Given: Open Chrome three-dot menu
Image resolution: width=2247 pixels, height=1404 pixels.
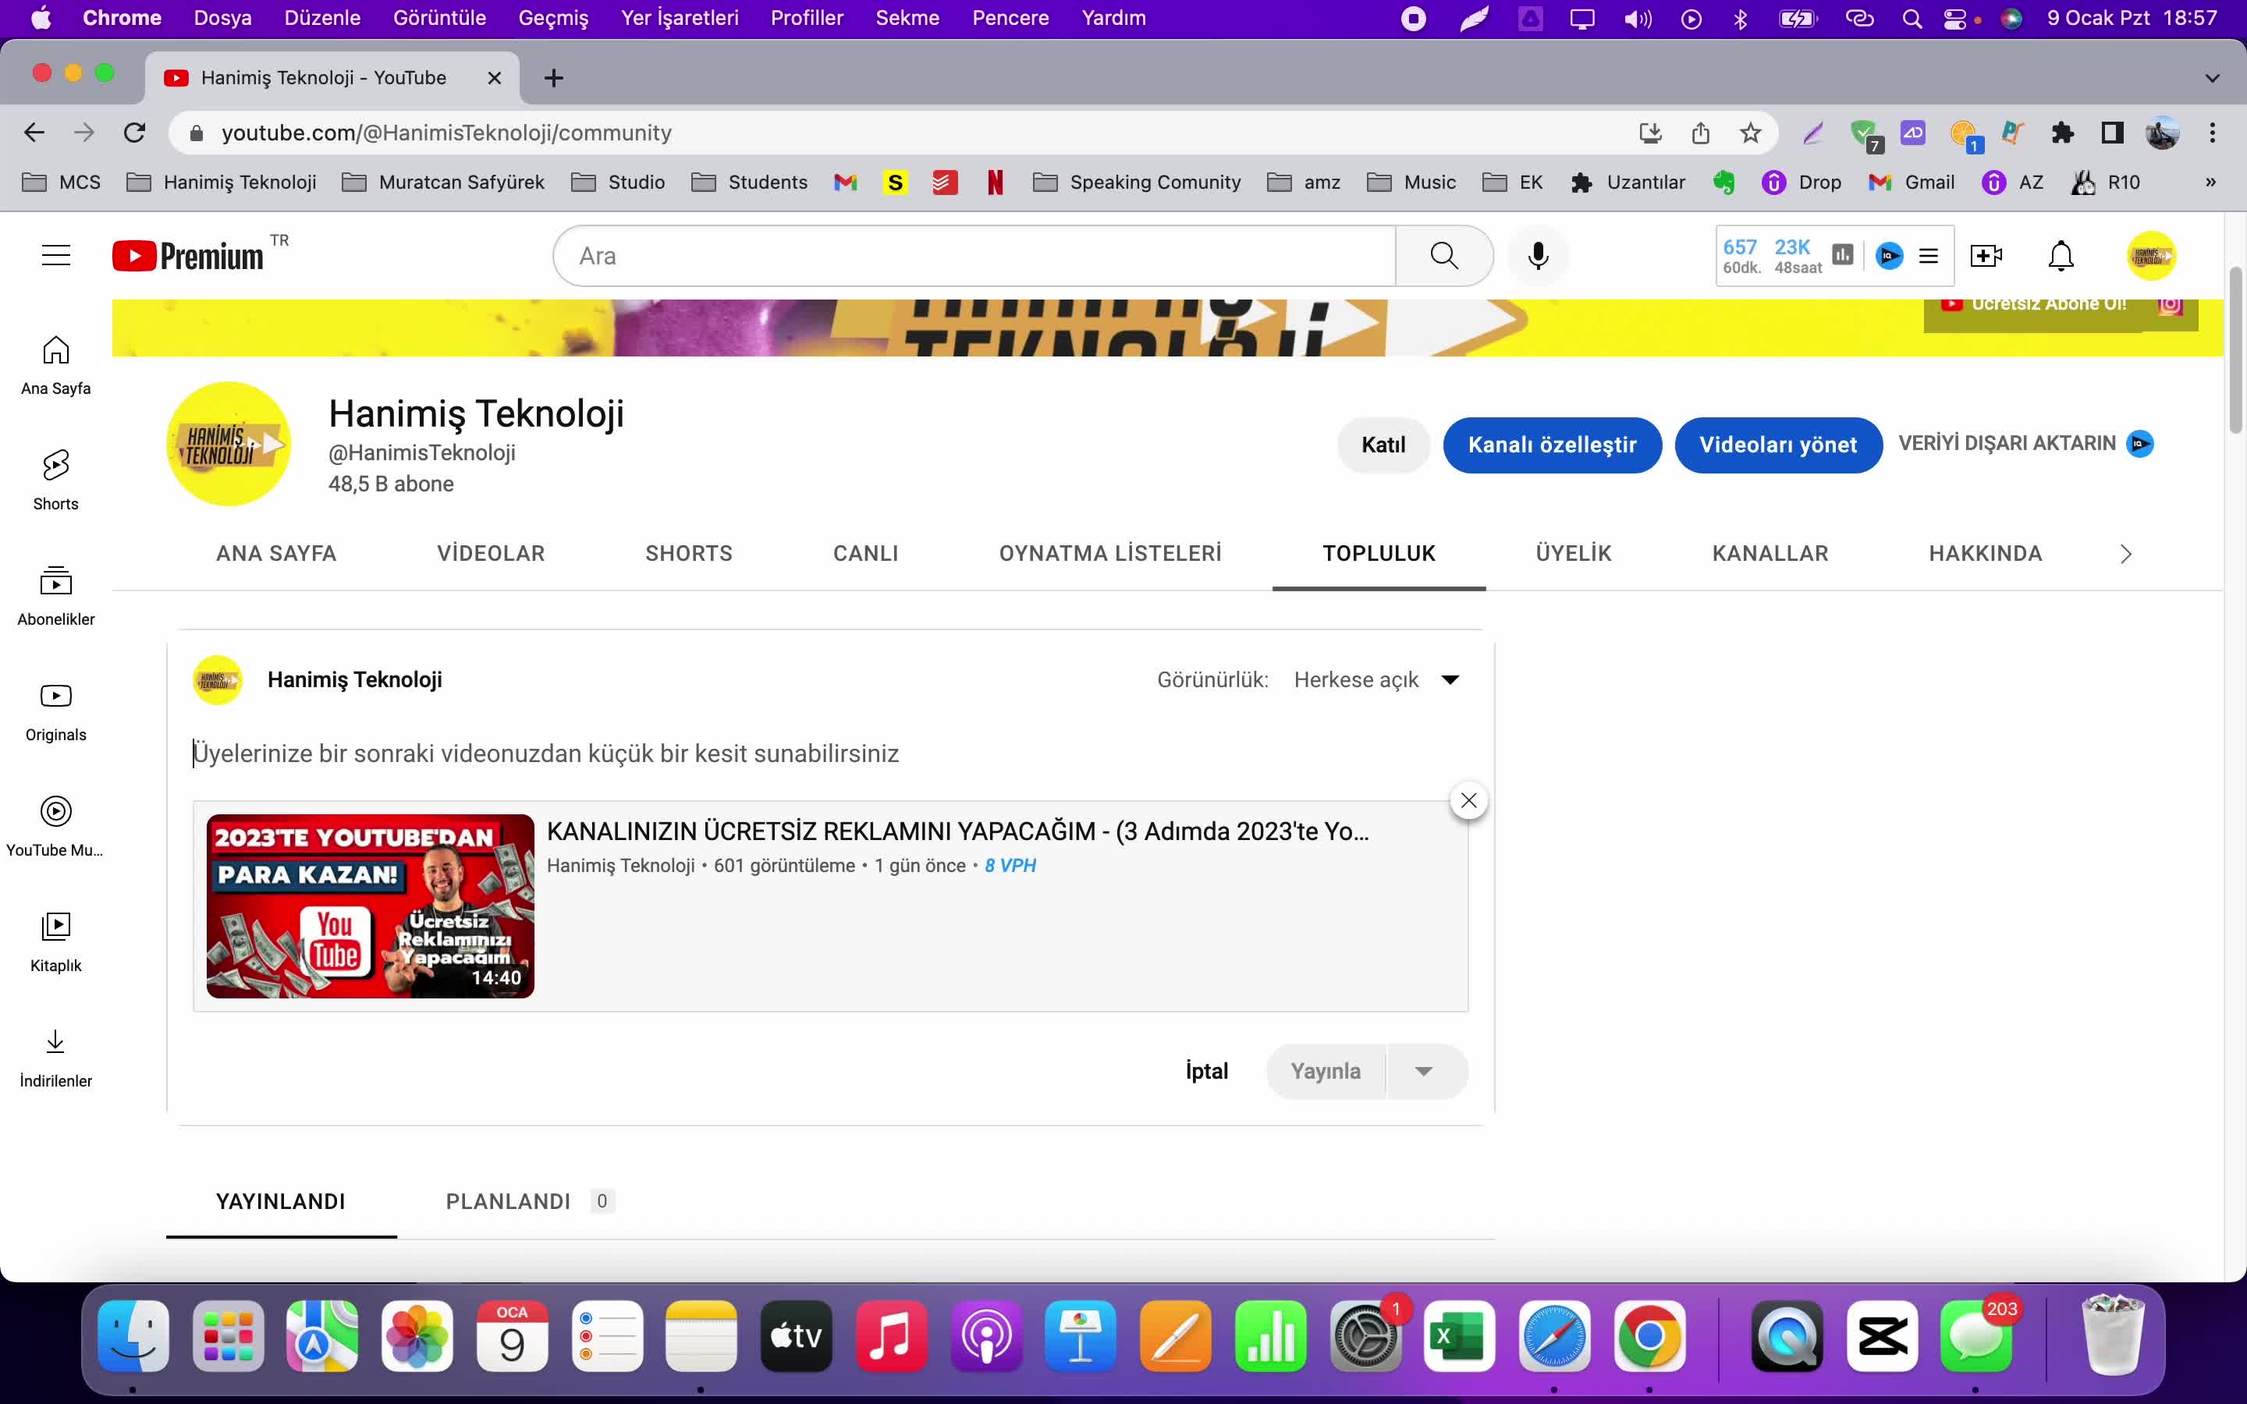Looking at the screenshot, I should [x=2213, y=133].
